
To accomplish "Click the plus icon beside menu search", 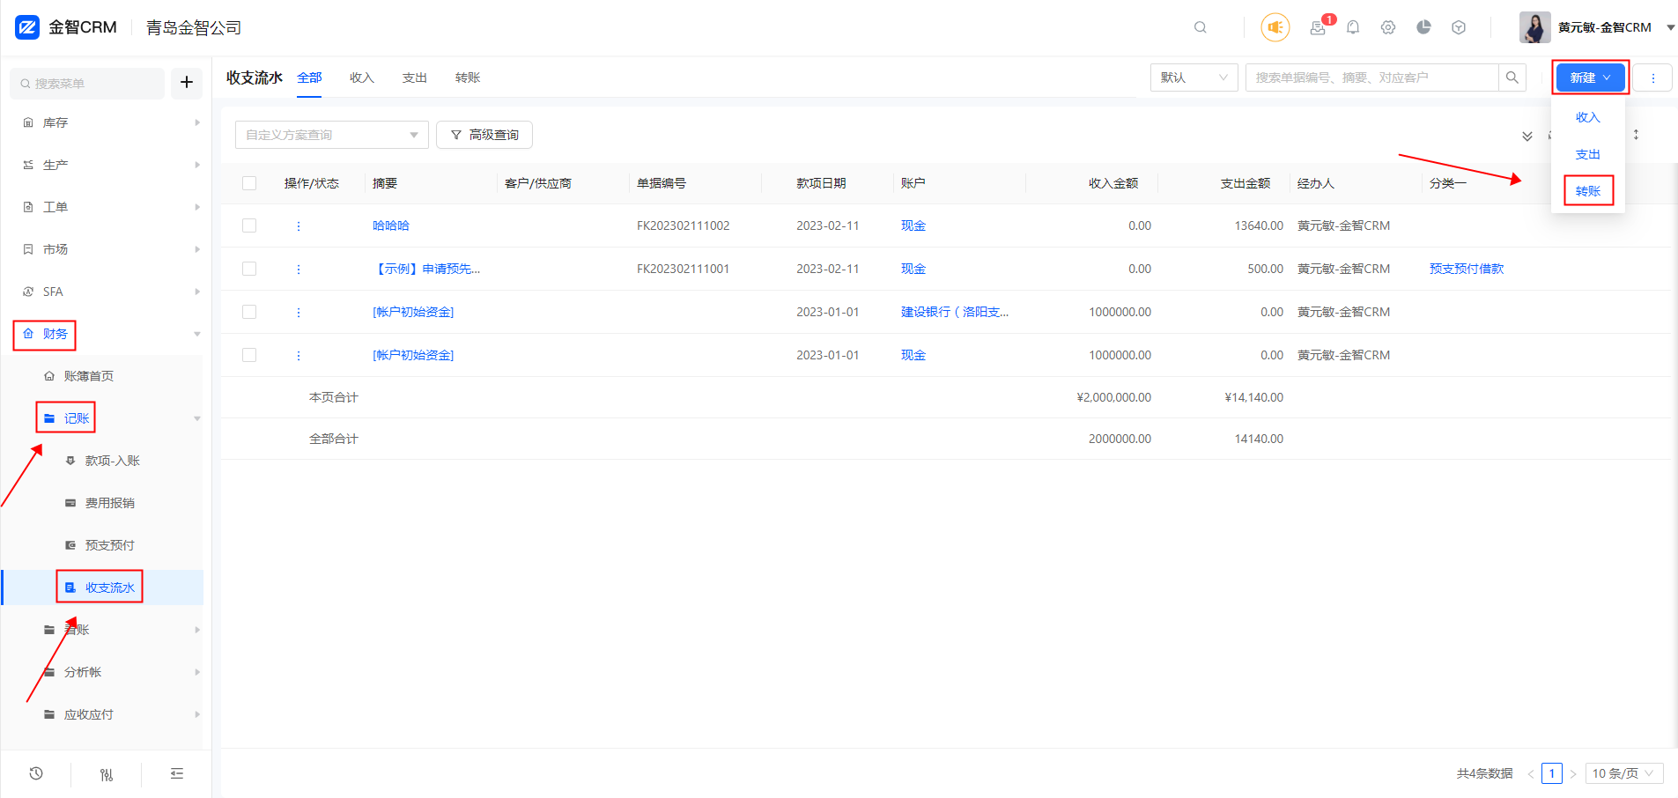I will 187,83.
